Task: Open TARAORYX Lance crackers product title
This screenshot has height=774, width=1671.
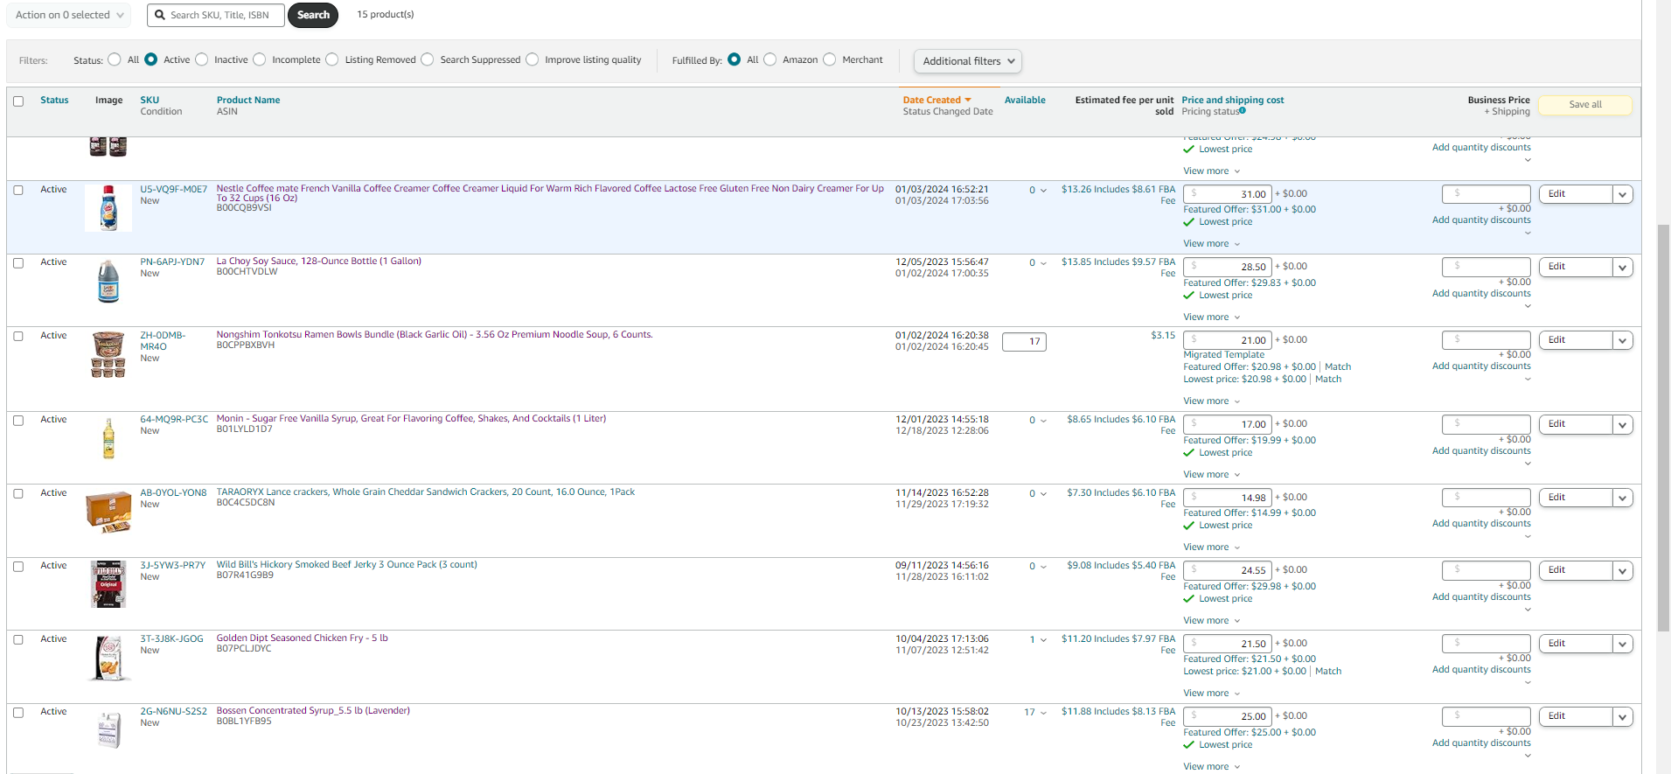Action: [x=426, y=492]
